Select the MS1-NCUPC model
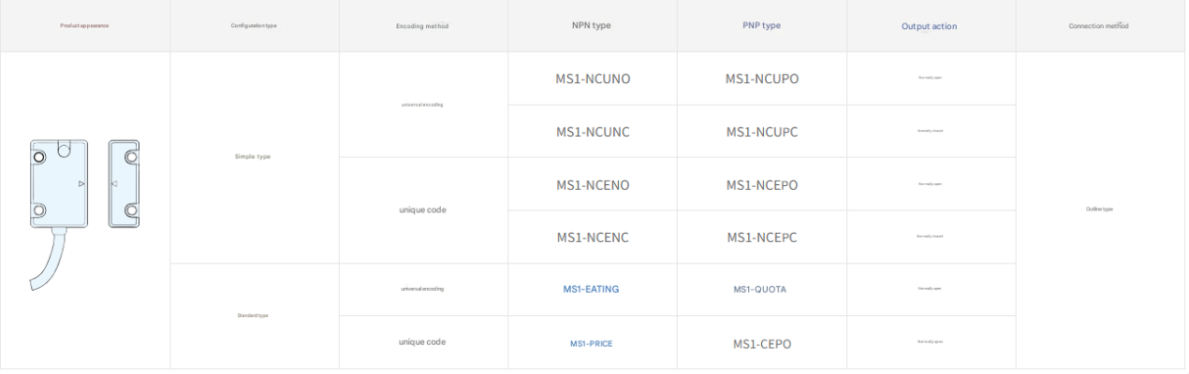This screenshot has width=1189, height=374. (762, 132)
